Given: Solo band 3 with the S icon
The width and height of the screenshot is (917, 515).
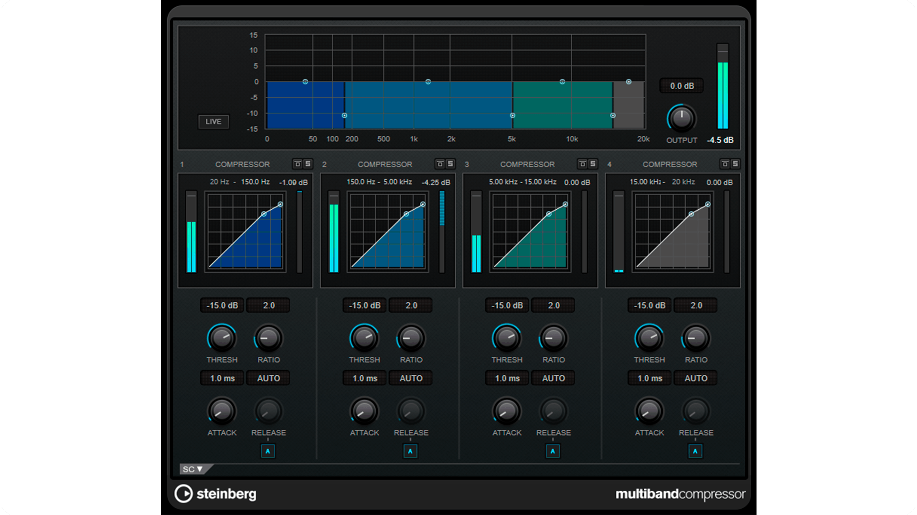Looking at the screenshot, I should [x=593, y=164].
